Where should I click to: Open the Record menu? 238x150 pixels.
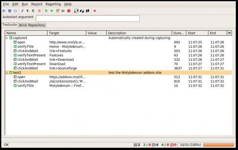36,4
